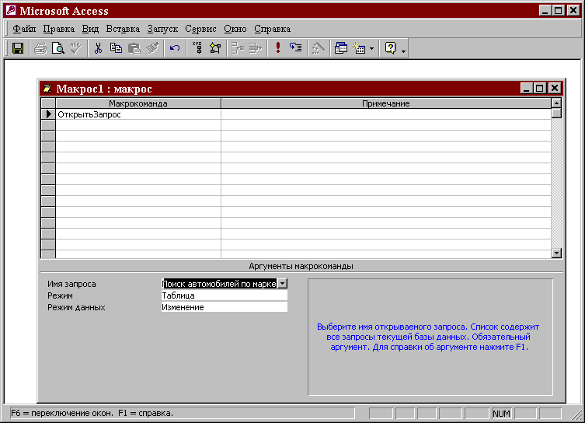Toggle the Macro Names column icon
The height and width of the screenshot is (423, 585).
pos(197,48)
